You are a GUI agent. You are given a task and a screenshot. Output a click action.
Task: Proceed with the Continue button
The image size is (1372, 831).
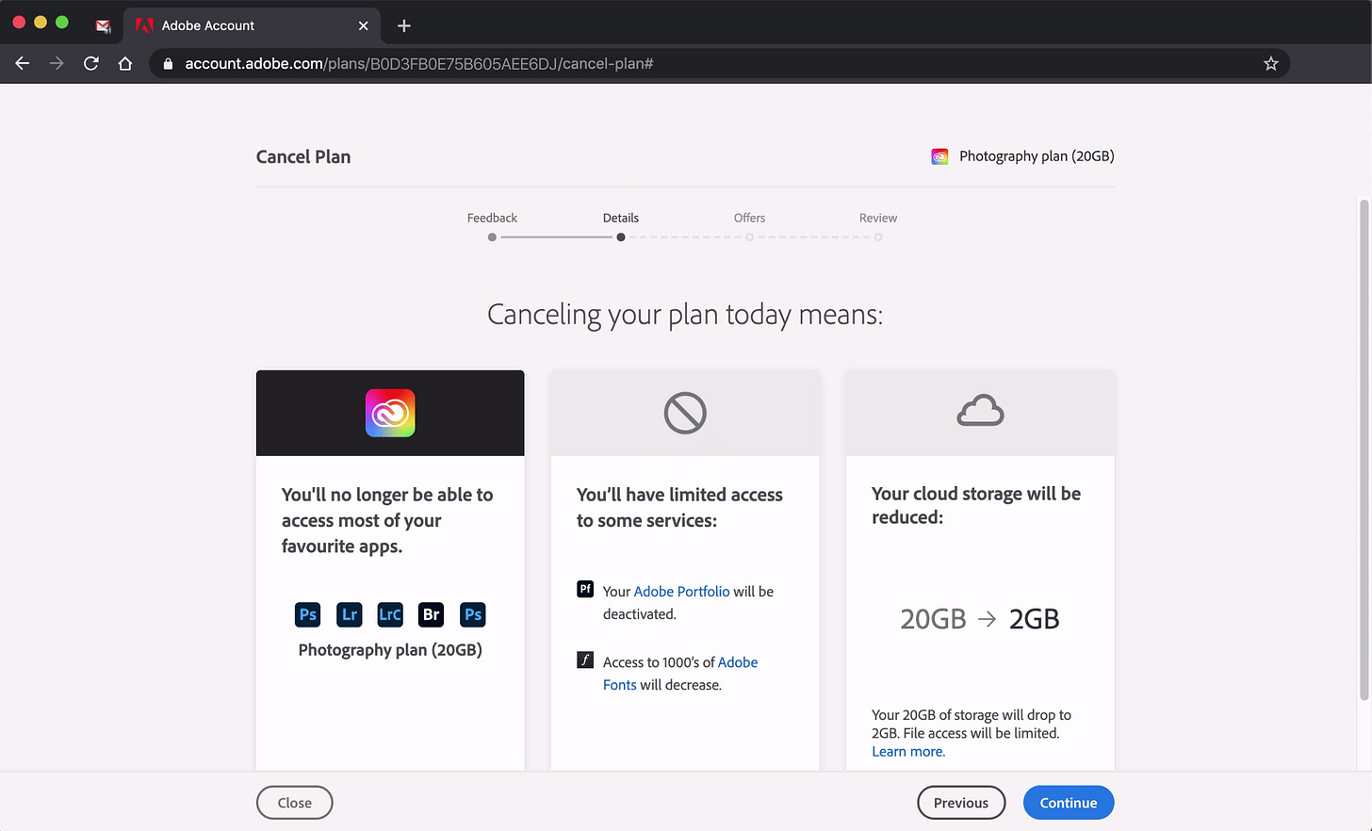pyautogui.click(x=1069, y=803)
